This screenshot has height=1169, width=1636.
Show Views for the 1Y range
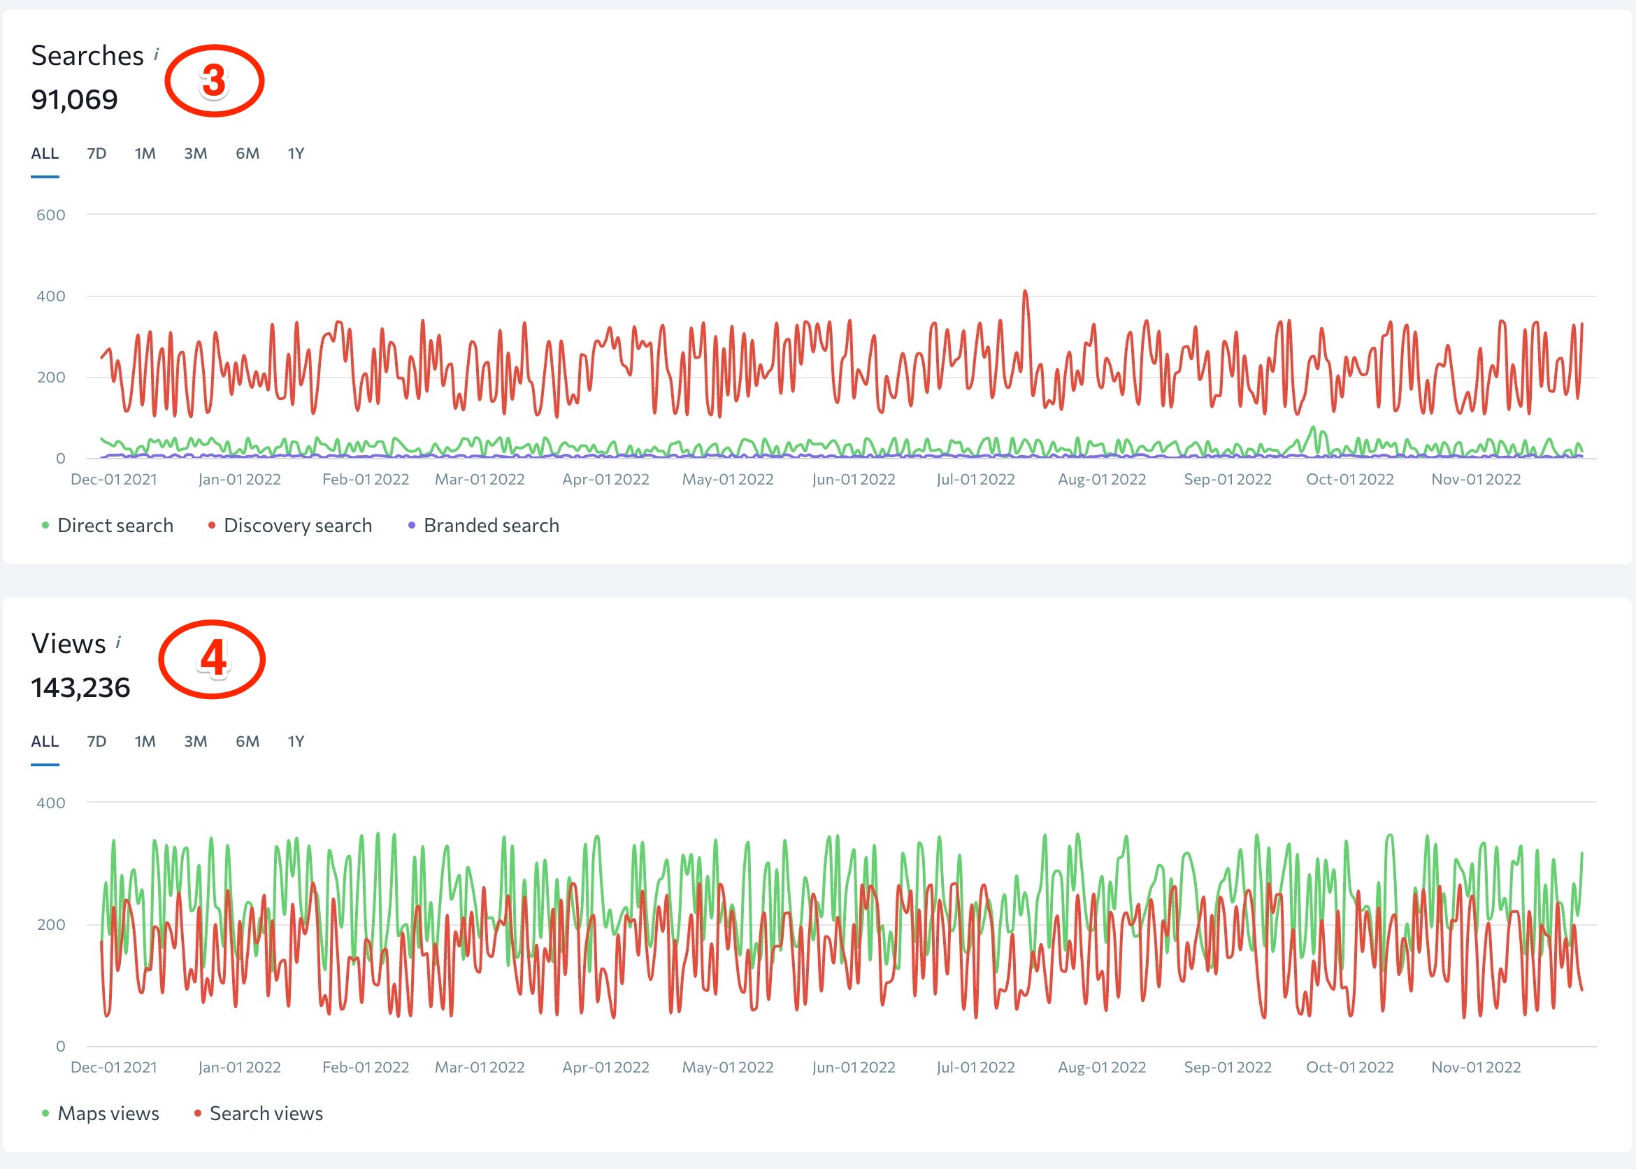pos(296,741)
